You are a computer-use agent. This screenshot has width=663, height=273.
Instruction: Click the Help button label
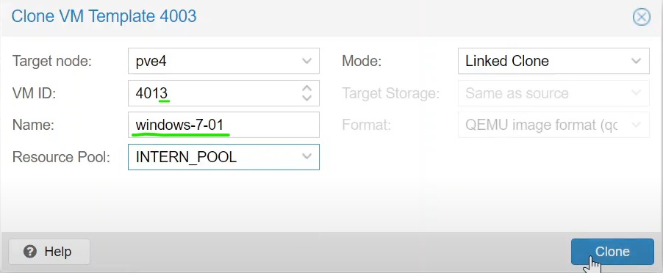[x=58, y=252]
